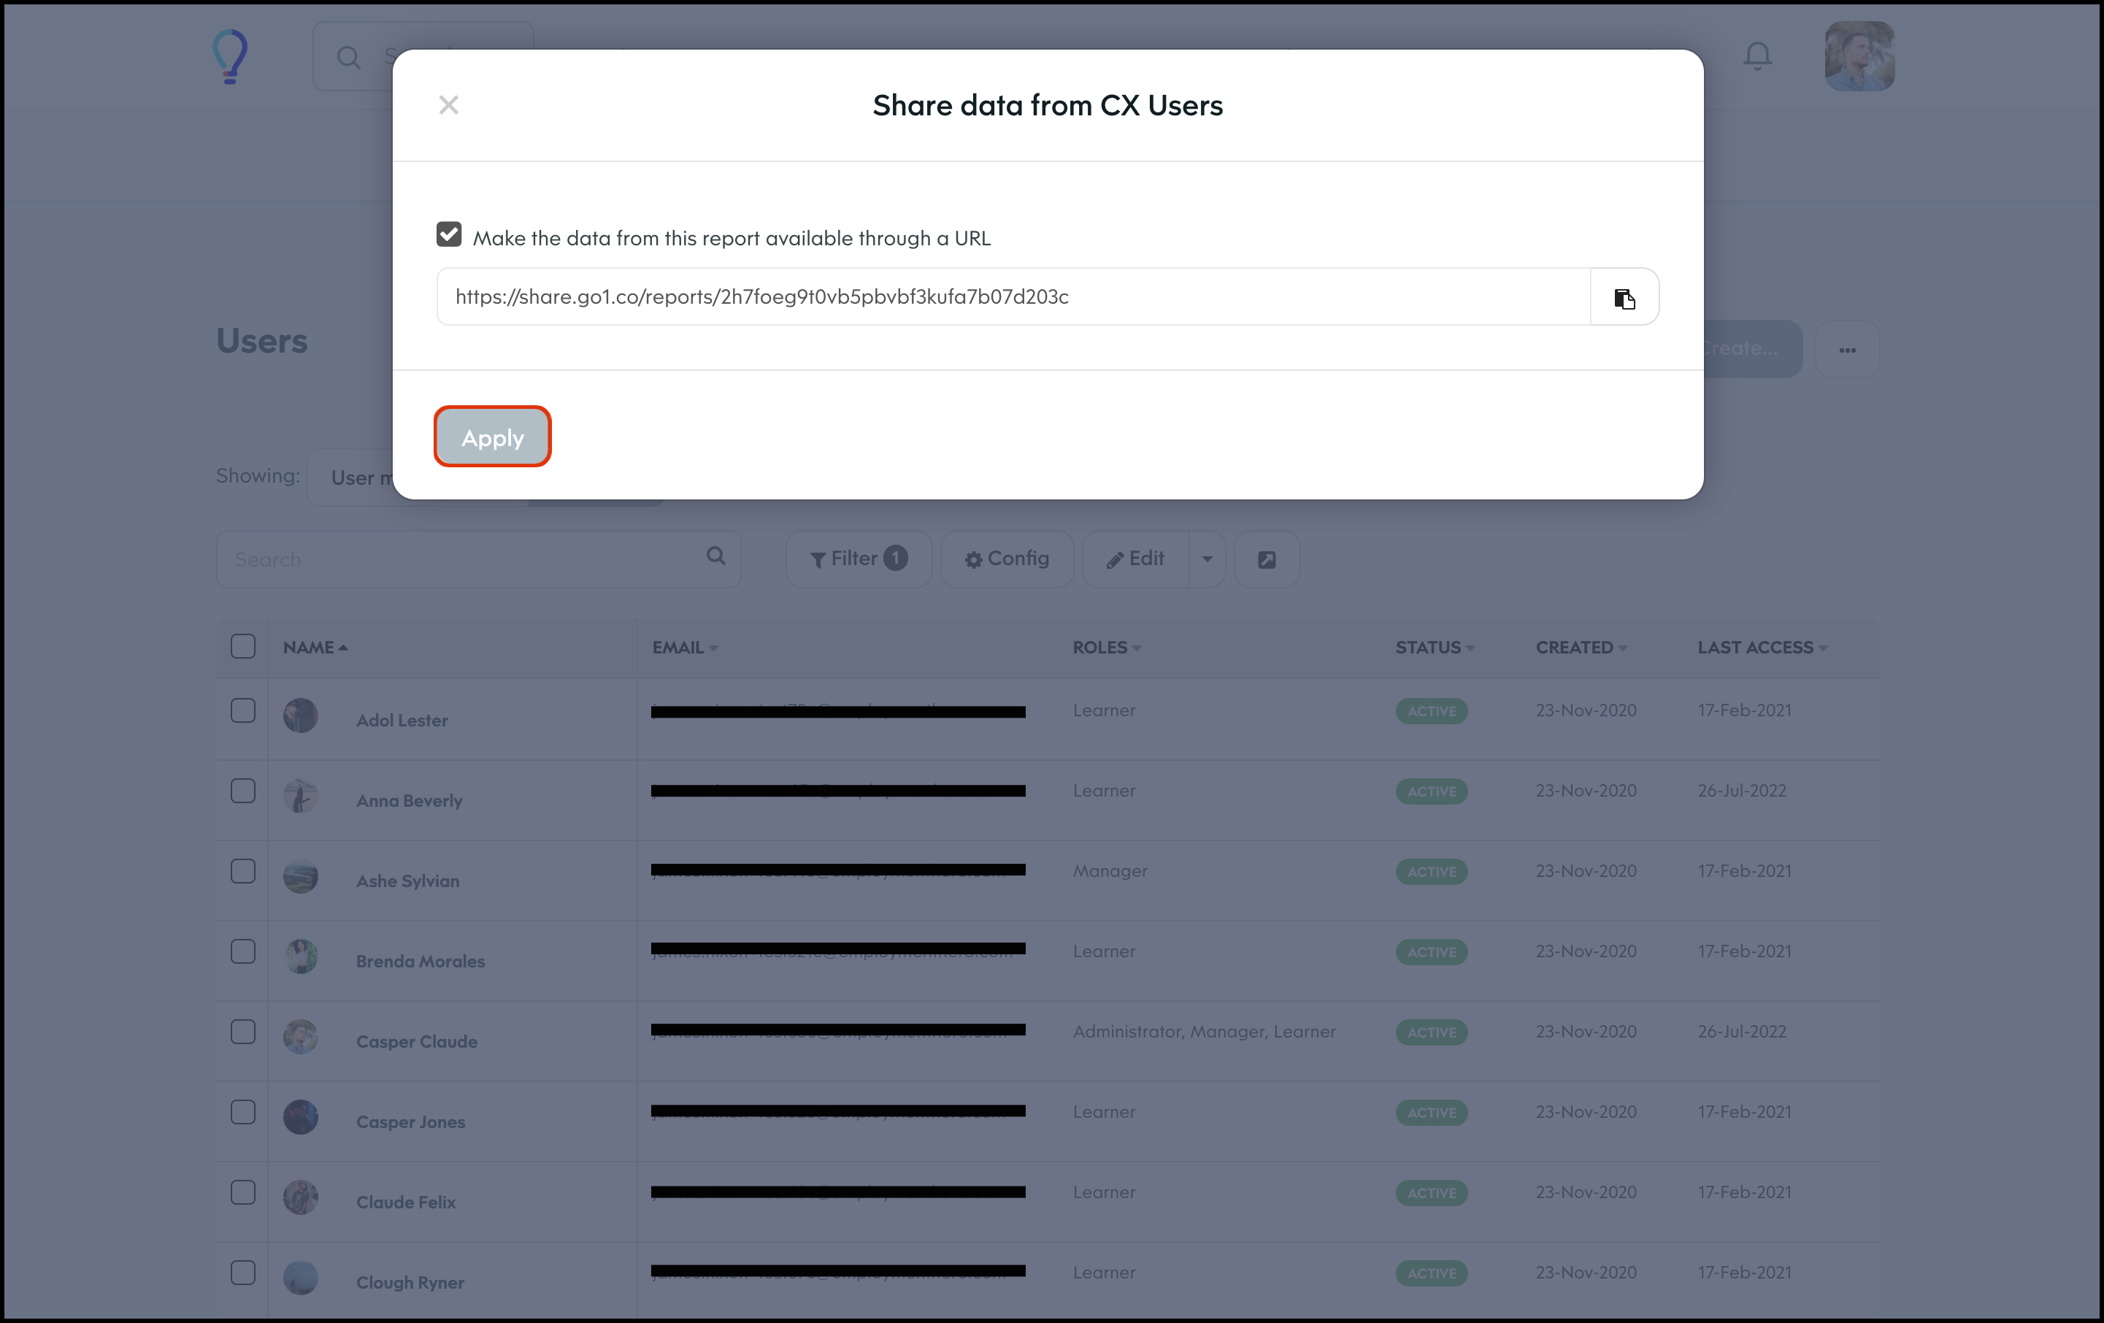Toggle the select-all rows checkbox

pyautogui.click(x=243, y=647)
